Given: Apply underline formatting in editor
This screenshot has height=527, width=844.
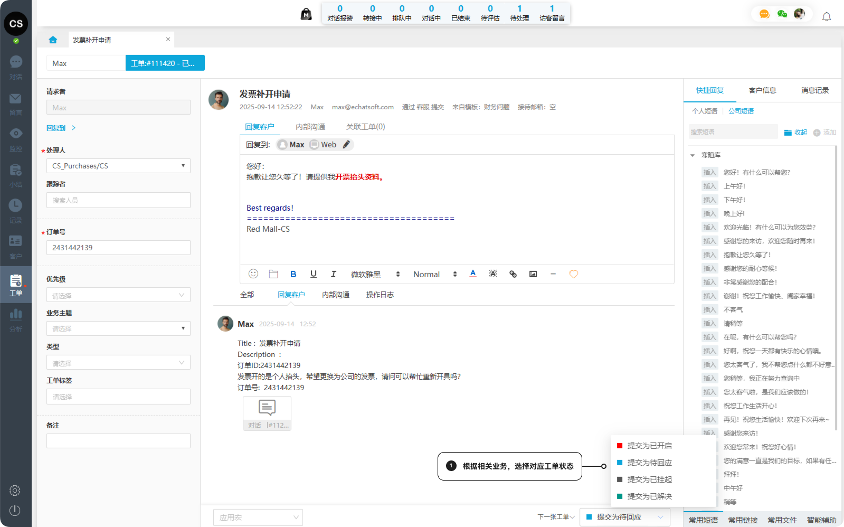Looking at the screenshot, I should coord(314,274).
